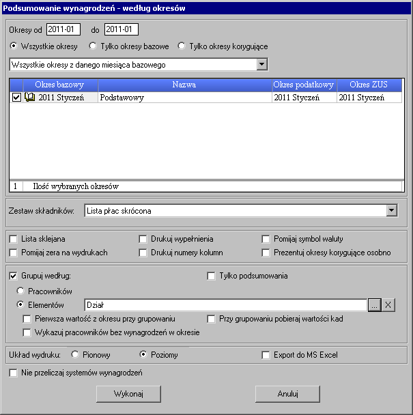
Task: Select Wszystkie okresy radio button
Action: [13, 46]
